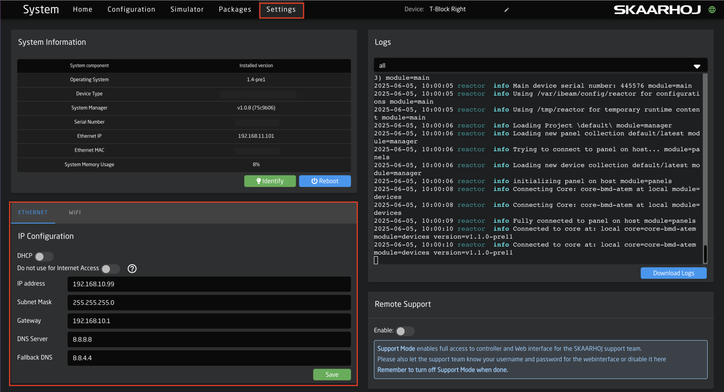This screenshot has height=392, width=724.
Task: Click the Remote Support heading
Action: click(403, 304)
